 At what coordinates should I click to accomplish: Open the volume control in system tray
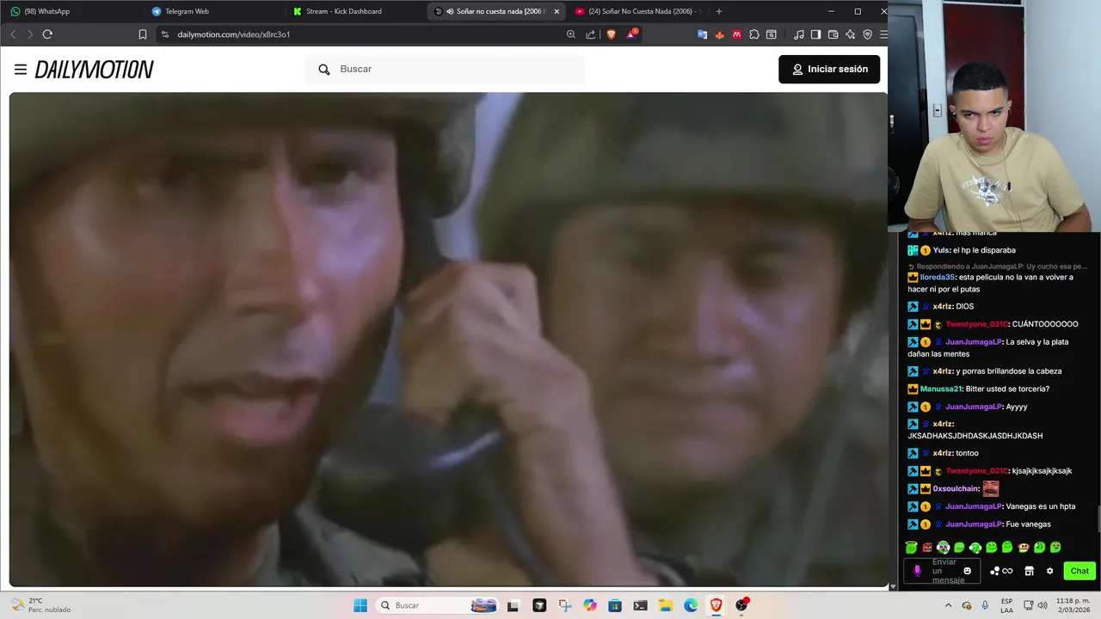coord(1043,605)
